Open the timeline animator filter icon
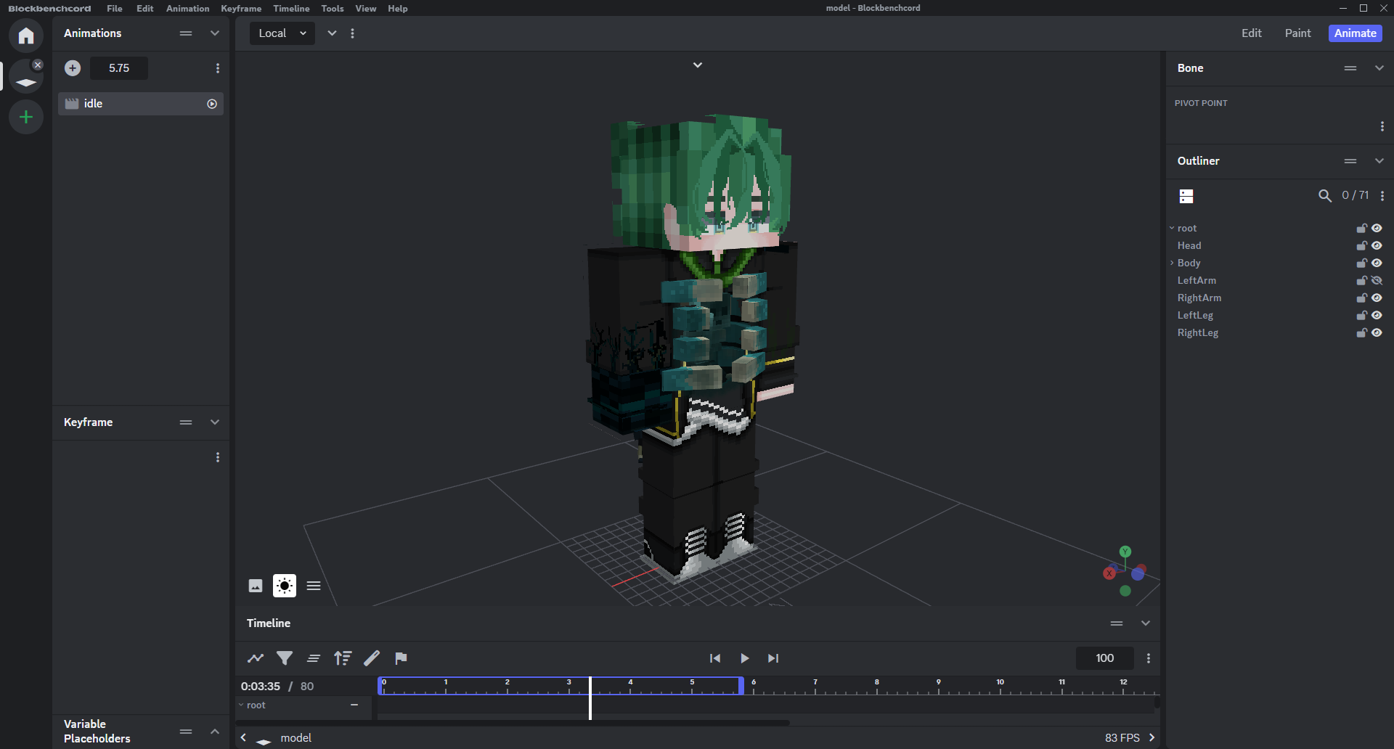 pyautogui.click(x=285, y=658)
